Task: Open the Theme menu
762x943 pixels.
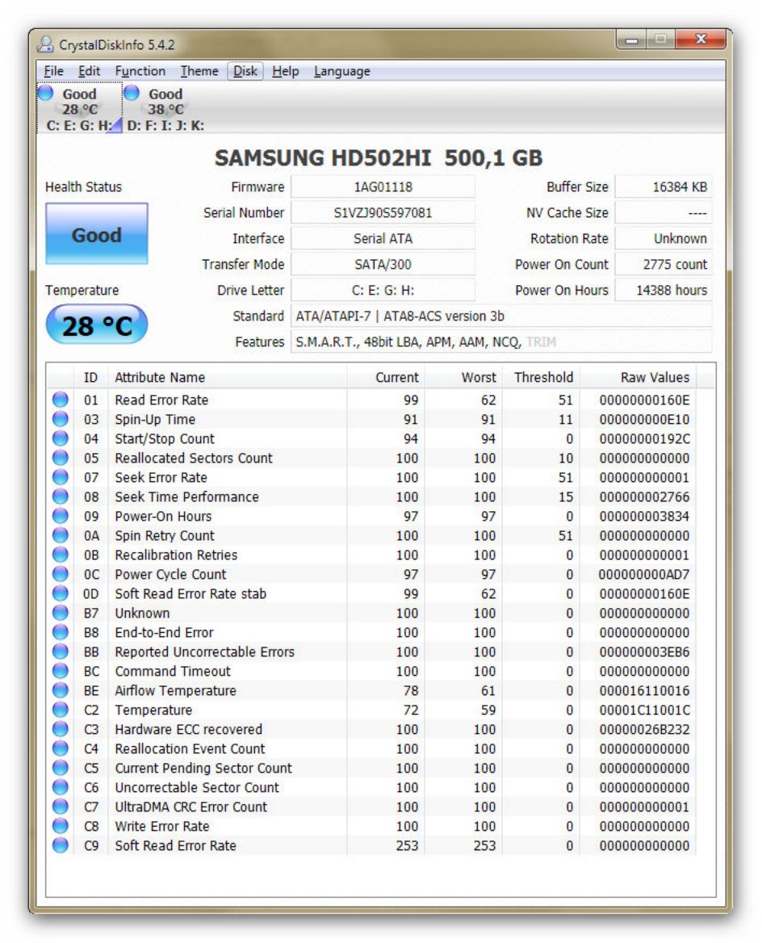Action: [199, 71]
